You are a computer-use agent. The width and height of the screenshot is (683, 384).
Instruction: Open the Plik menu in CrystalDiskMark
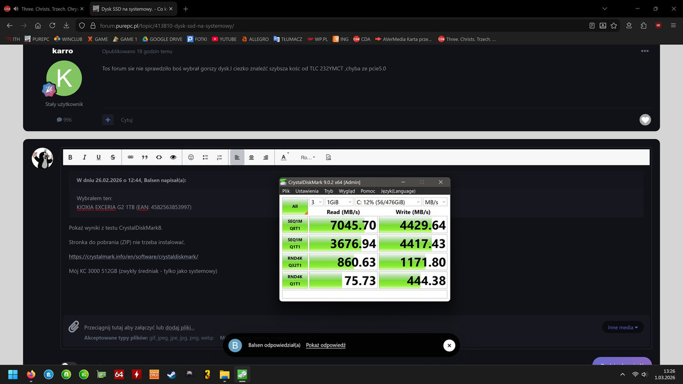(286, 191)
